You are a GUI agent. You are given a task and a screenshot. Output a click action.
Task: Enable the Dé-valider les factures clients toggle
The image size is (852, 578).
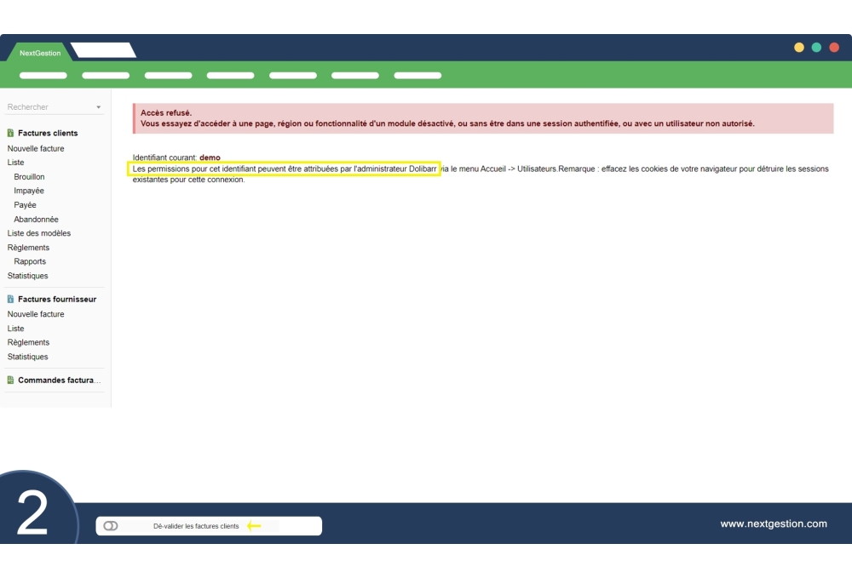pos(110,525)
